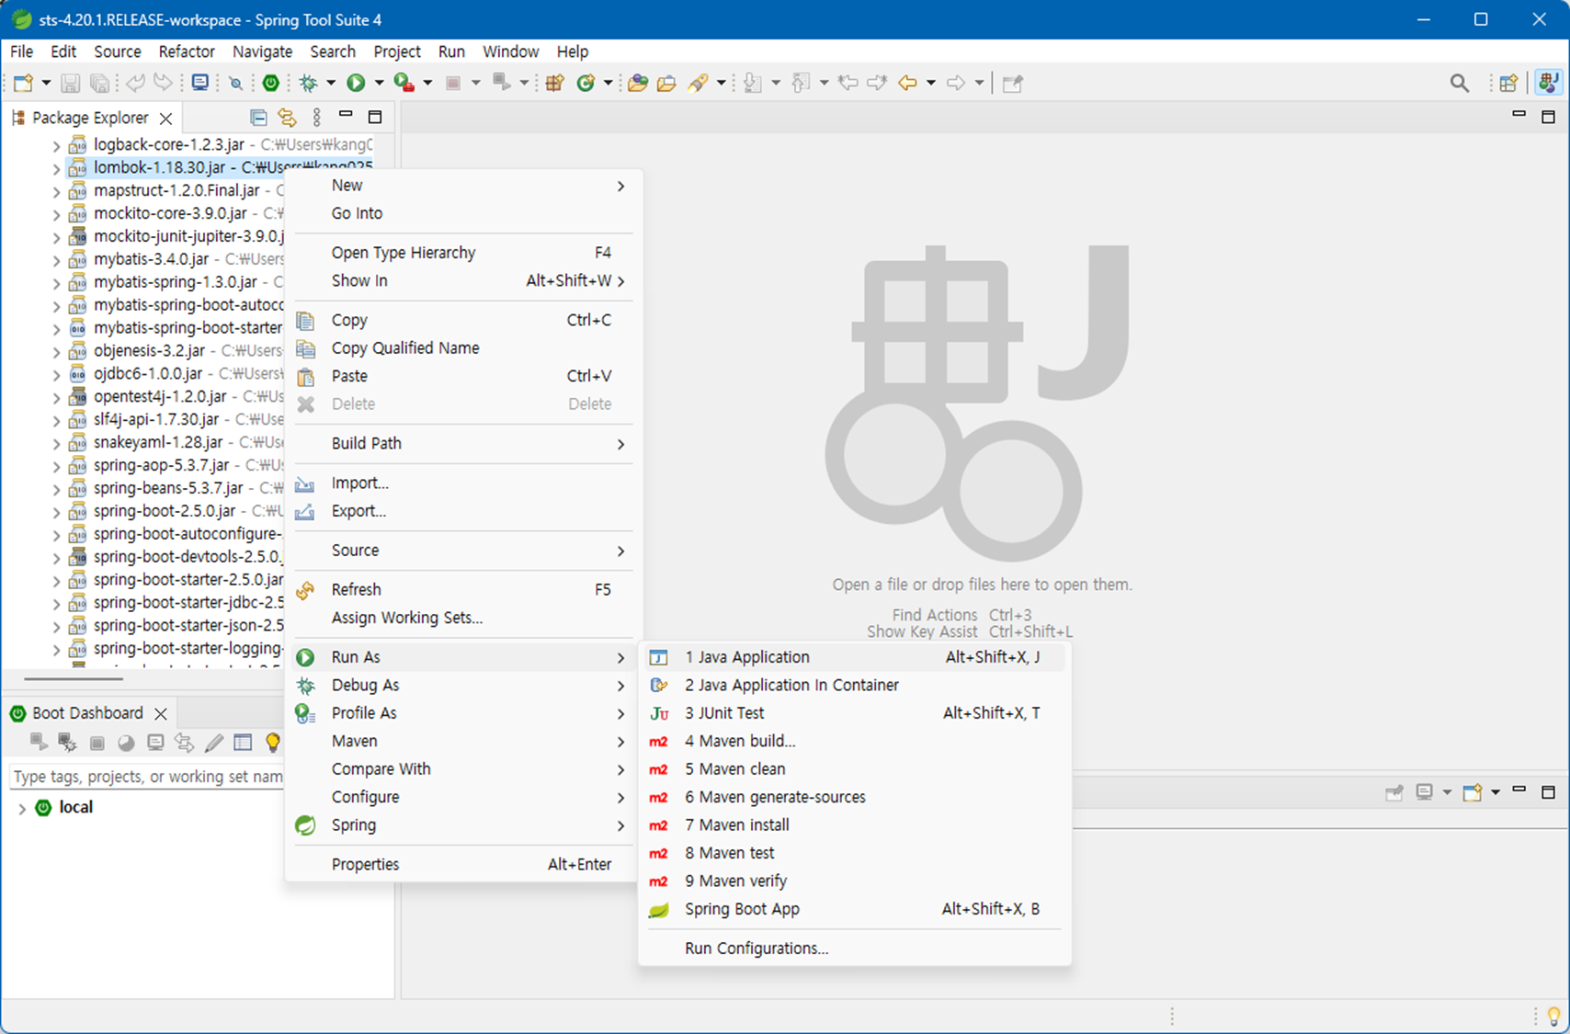Choose Refresh from the context menu
Viewport: 1570px width, 1034px height.
pyautogui.click(x=462, y=589)
